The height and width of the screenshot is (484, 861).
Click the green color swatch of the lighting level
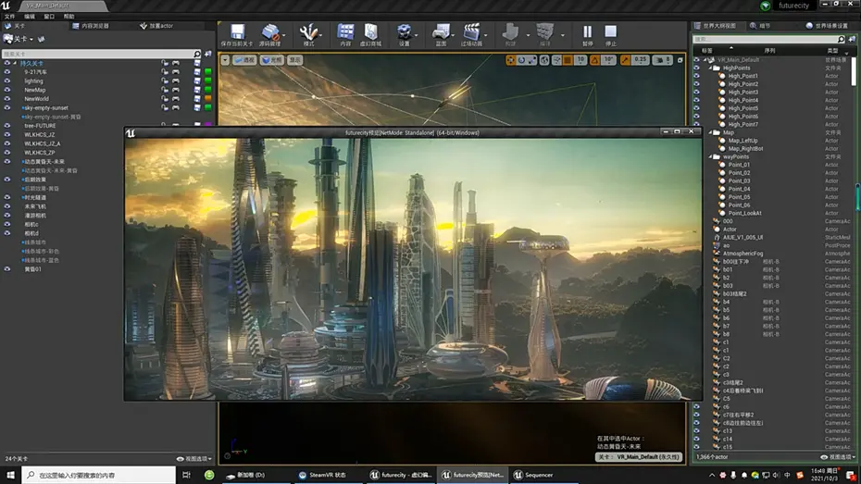pyautogui.click(x=208, y=81)
